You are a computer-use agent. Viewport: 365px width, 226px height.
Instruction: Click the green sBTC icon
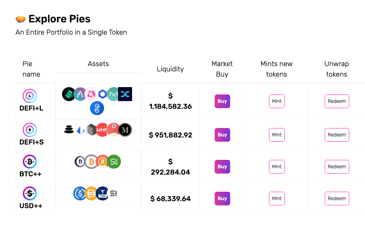(x=114, y=162)
